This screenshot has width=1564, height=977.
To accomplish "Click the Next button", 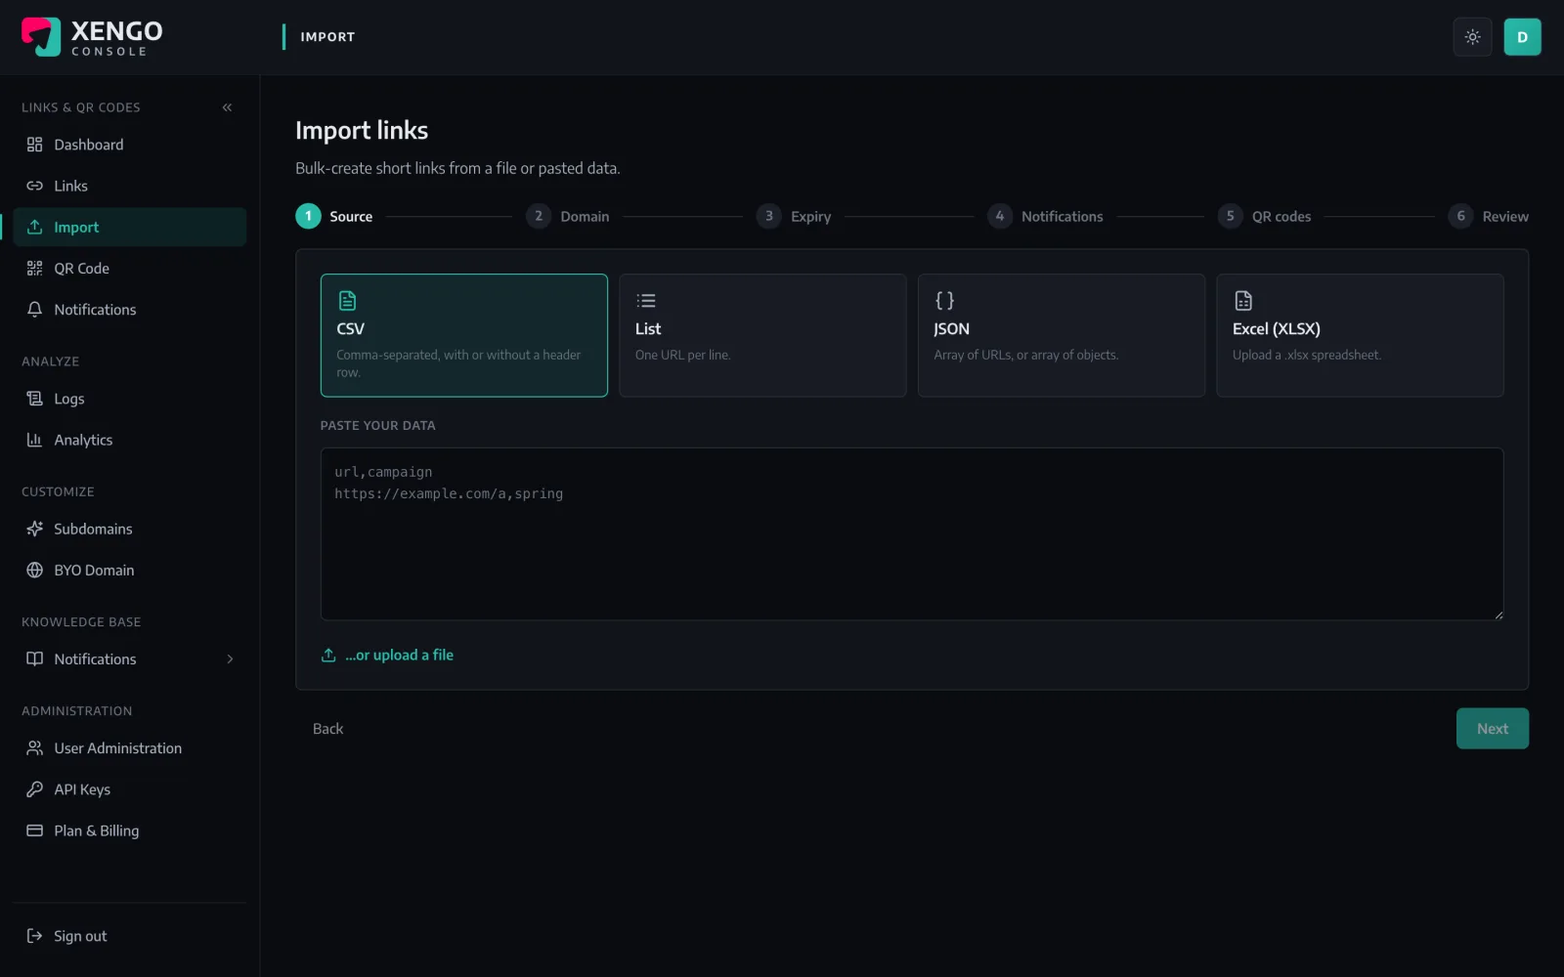I will point(1493,729).
